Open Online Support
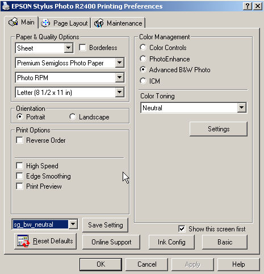The height and width of the screenshot is (274, 264). coord(111,242)
